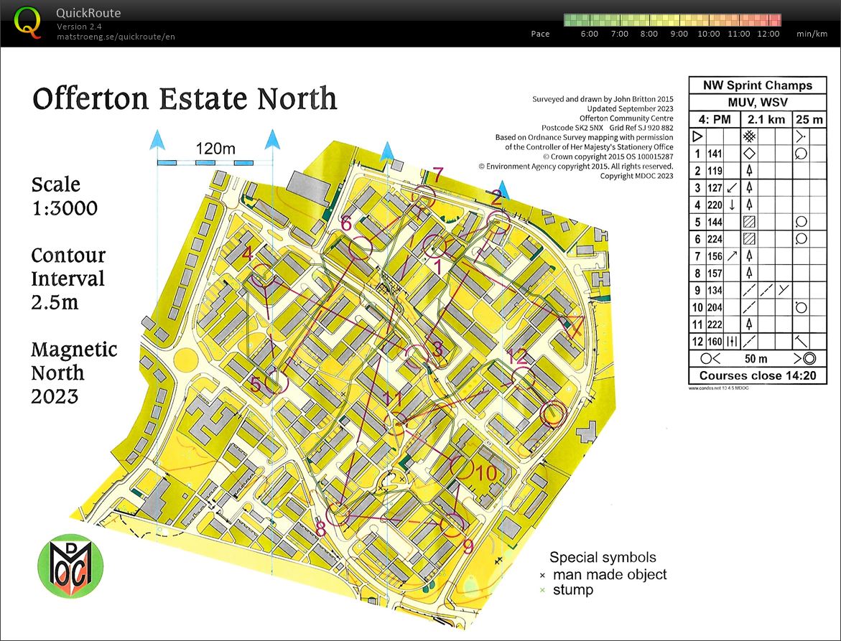Click the start triangle in the control description table
The image size is (841, 641).
(x=697, y=136)
